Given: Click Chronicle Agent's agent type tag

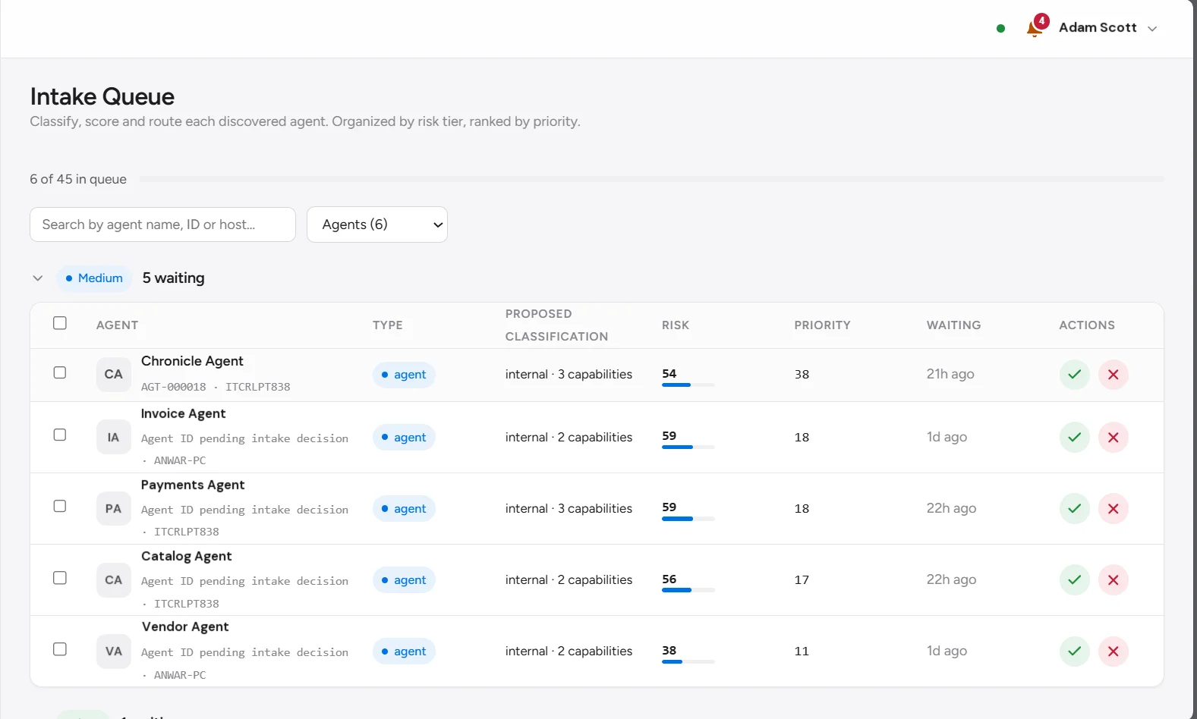Looking at the screenshot, I should coord(404,375).
